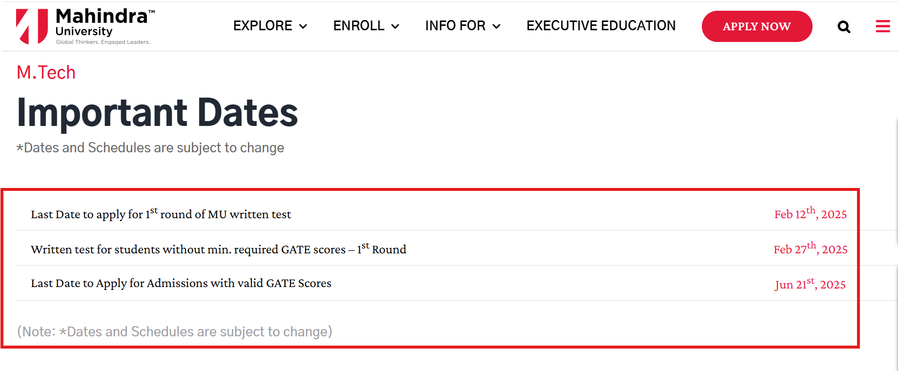The width and height of the screenshot is (898, 371).
Task: Select the 1st round MU written test row
Action: click(437, 213)
